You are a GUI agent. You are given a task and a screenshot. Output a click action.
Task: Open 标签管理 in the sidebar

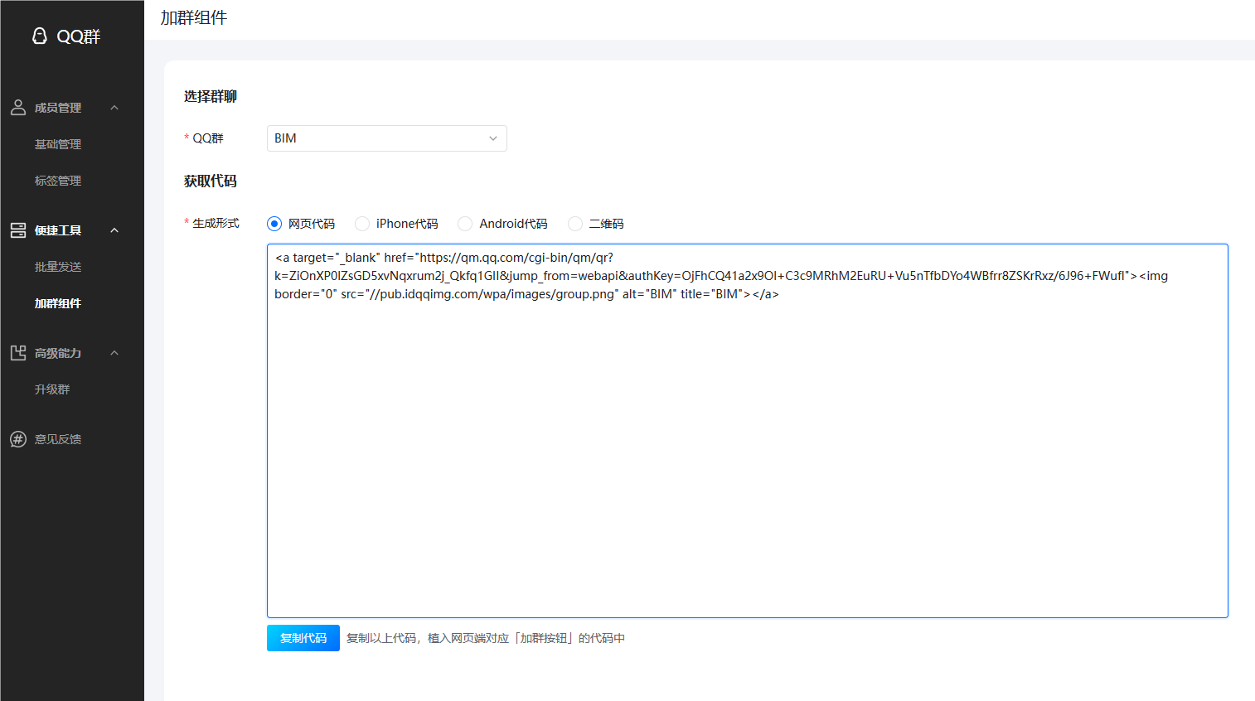tap(58, 181)
